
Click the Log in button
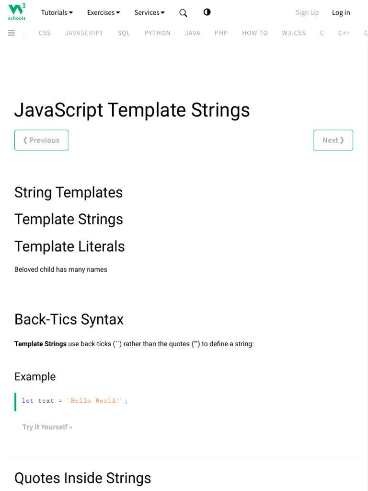[x=341, y=12]
